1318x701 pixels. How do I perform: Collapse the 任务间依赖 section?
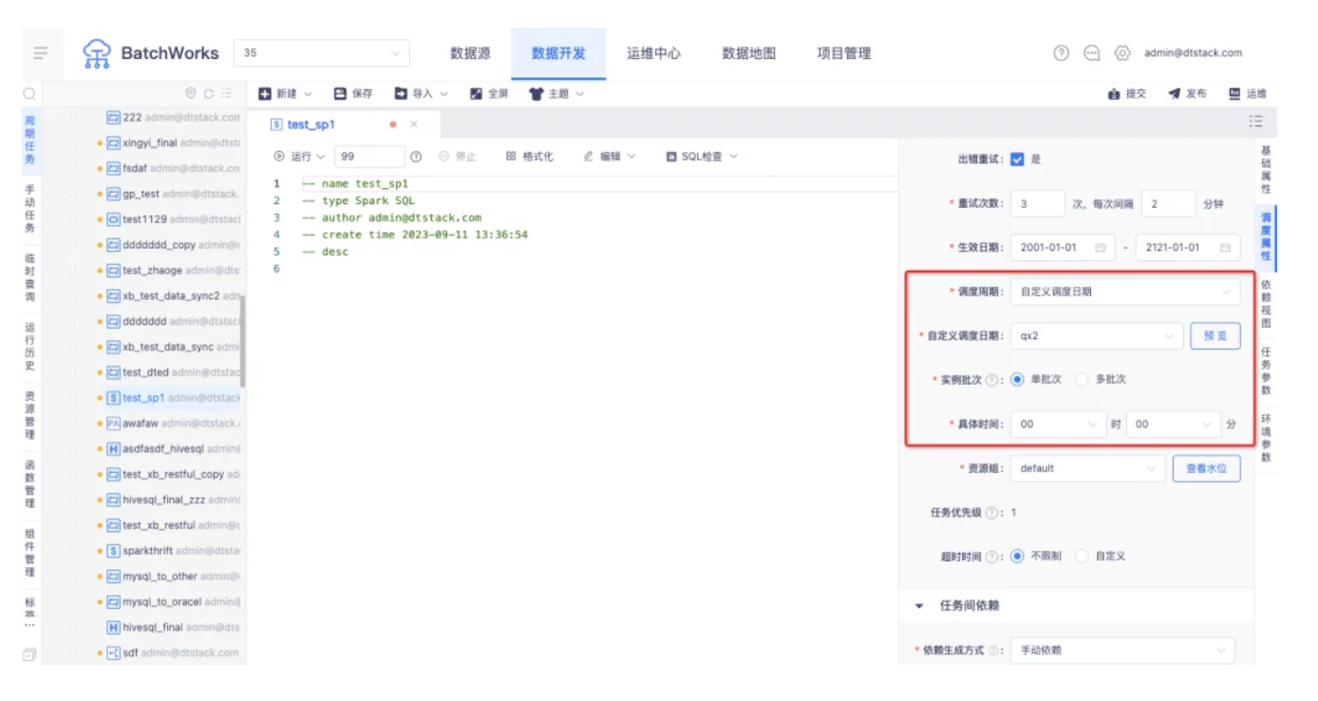pyautogui.click(x=919, y=606)
